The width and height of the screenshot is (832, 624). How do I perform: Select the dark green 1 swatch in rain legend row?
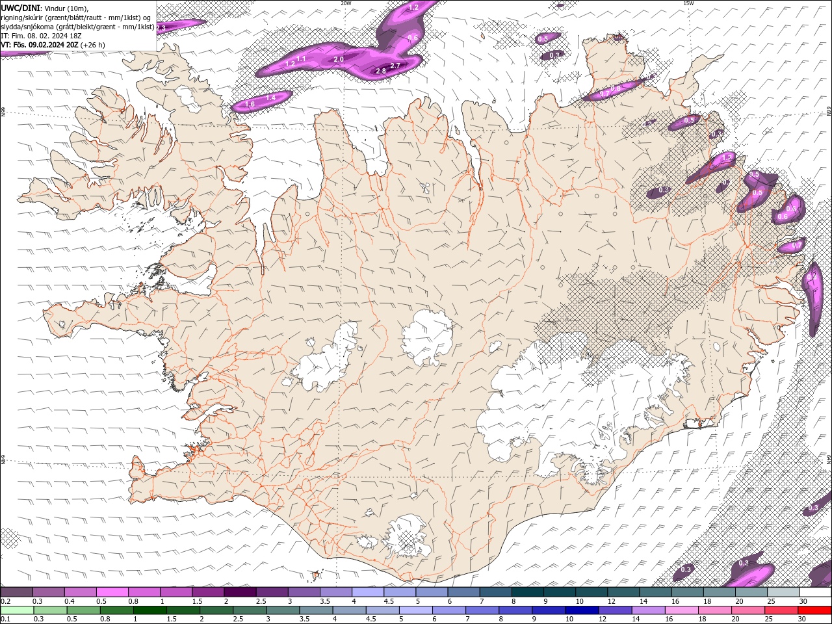(x=149, y=610)
